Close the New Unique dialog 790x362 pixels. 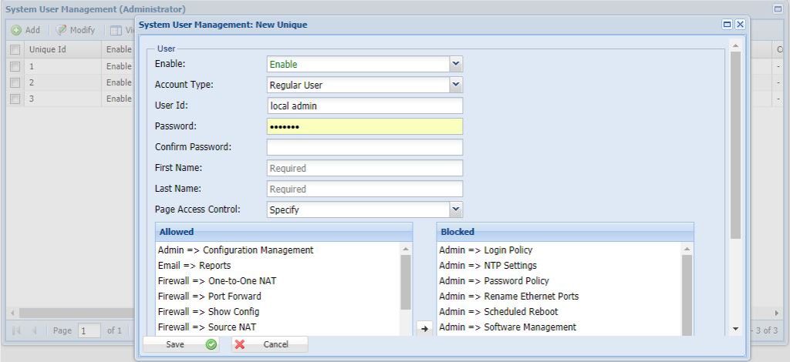click(x=740, y=25)
